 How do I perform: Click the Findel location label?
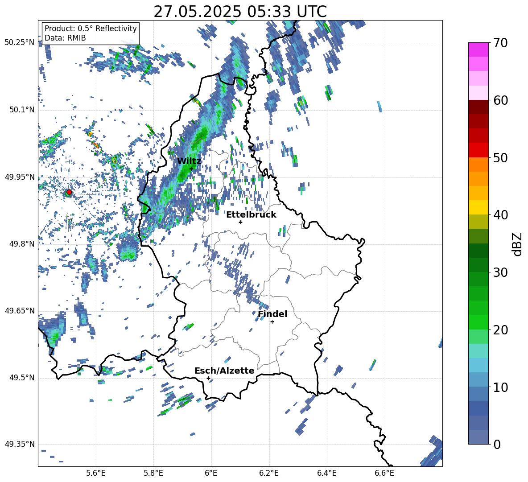pyautogui.click(x=272, y=314)
